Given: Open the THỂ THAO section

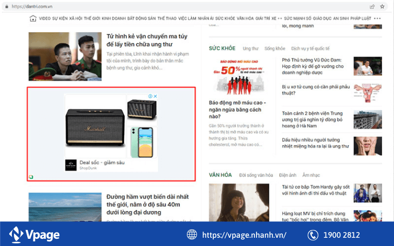Looking at the screenshot, I should 167,19.
